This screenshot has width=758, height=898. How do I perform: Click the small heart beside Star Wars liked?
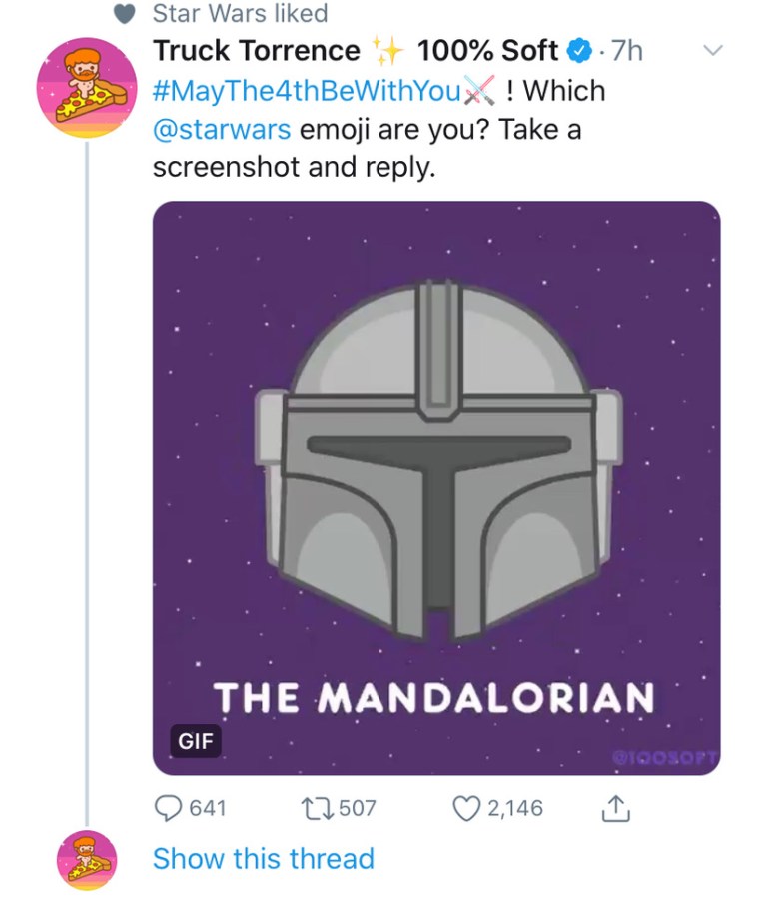tap(125, 14)
